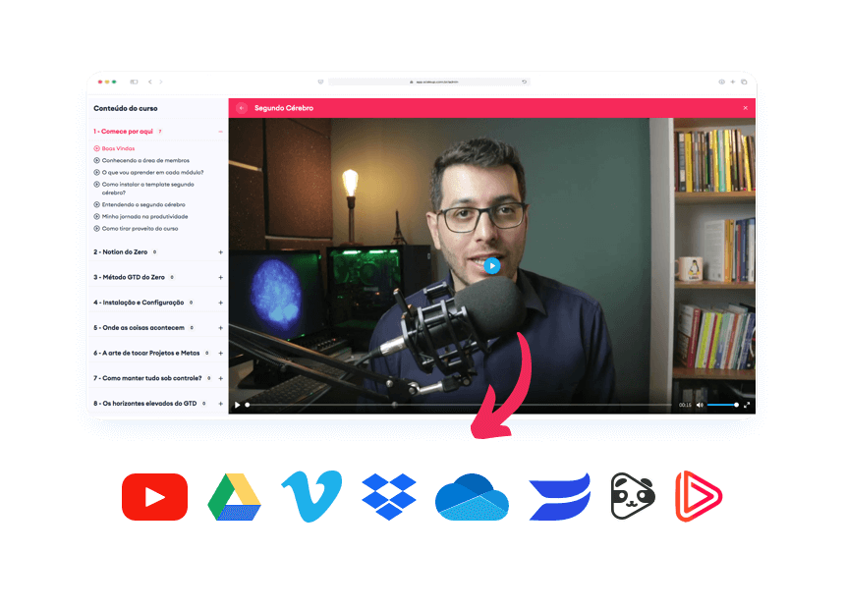845x609 pixels.
Task: Click the video time display 00:15
Action: 685,405
